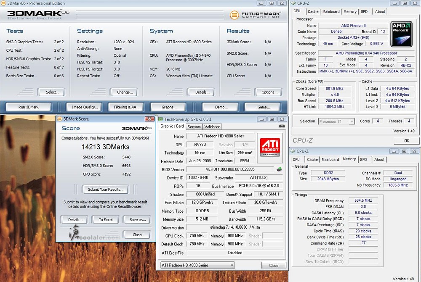The height and width of the screenshot is (282, 421).
Task: Click the Driver Version field in GPU-Z
Action: click(x=235, y=227)
